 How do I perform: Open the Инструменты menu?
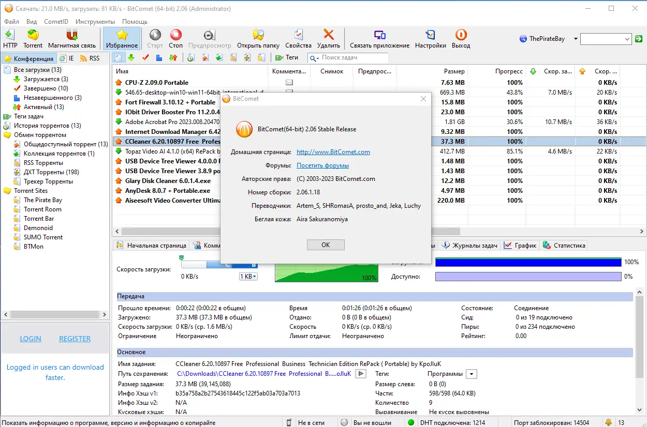pyautogui.click(x=95, y=22)
